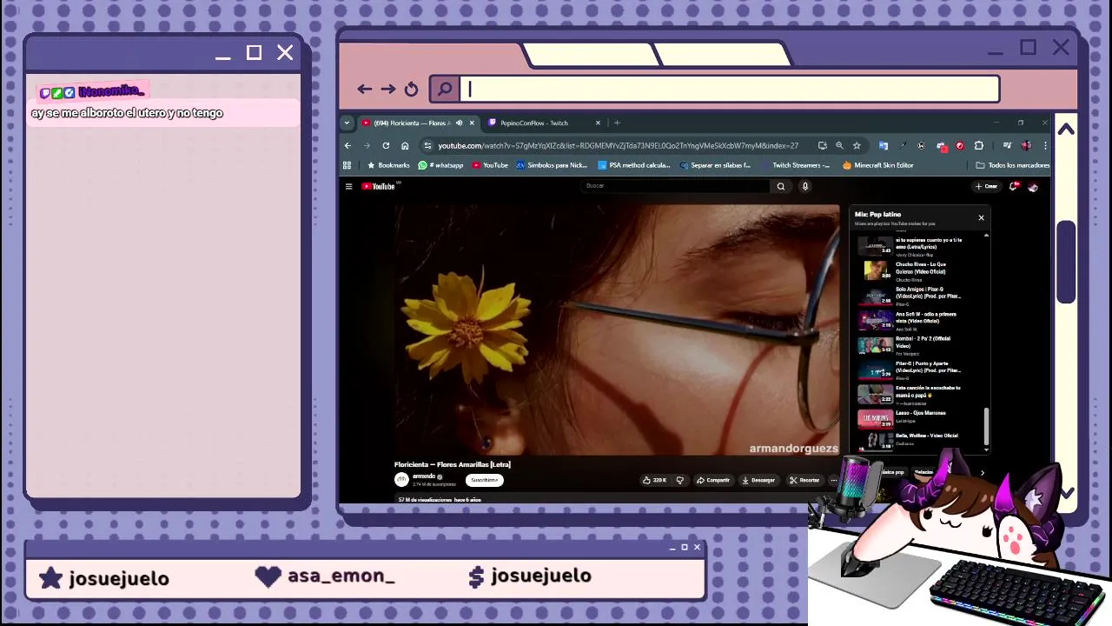Screen dimensions: 1112x626
Task: Open the whatsapp bookmark
Action: click(x=441, y=165)
